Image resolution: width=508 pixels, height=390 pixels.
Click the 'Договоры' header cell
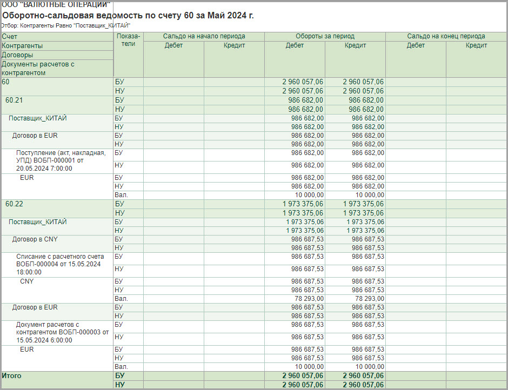pos(57,55)
